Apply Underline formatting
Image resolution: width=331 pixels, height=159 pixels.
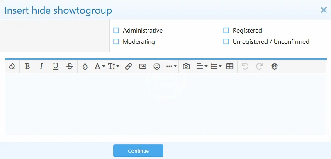pyautogui.click(x=56, y=67)
